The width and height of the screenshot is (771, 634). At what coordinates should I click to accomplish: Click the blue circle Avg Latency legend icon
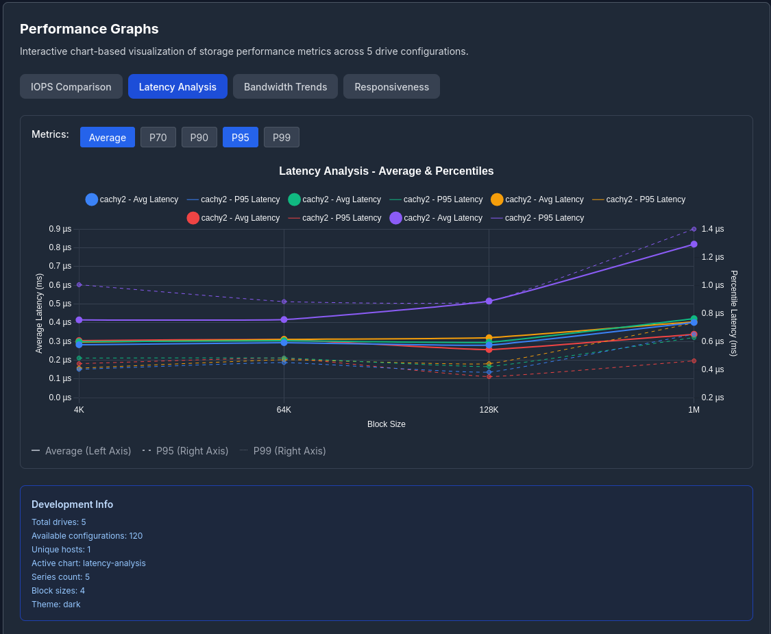point(92,199)
